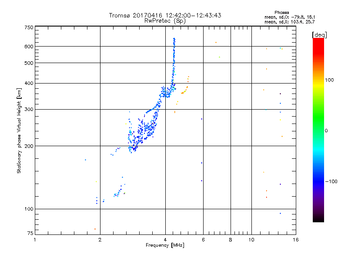Click the blue point at 6 MHz near 270 km
Viewport: 348px width, 261px height.
tap(201, 119)
